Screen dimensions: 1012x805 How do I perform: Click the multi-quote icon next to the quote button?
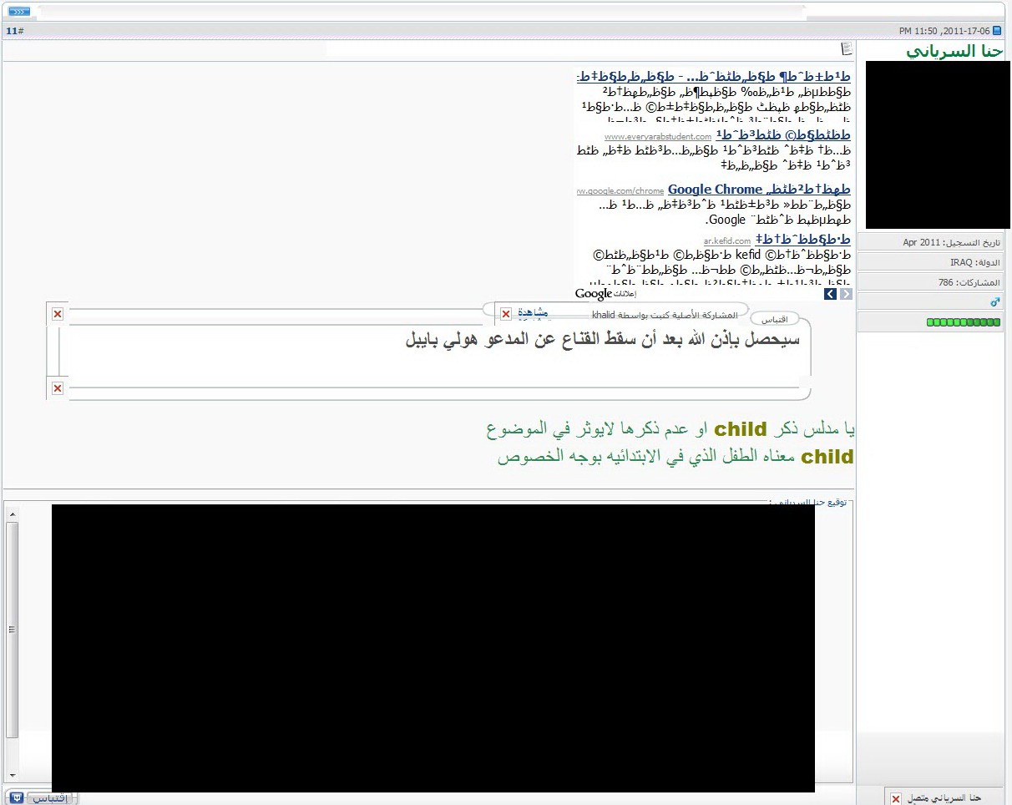[17, 797]
